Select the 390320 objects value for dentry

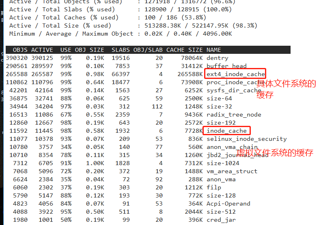pyautogui.click(x=17, y=58)
